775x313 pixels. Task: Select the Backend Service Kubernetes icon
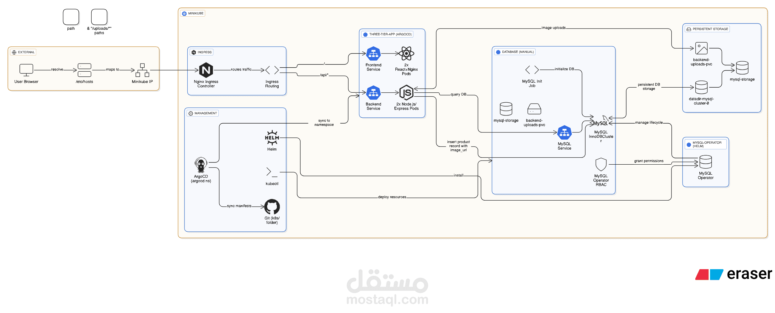[373, 93]
